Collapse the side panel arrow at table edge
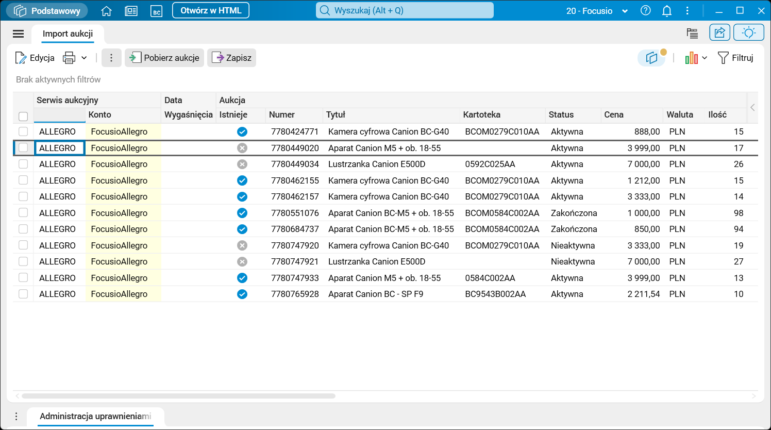 pos(752,107)
